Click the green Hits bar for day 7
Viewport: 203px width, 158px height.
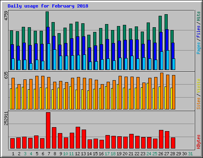[47, 19]
